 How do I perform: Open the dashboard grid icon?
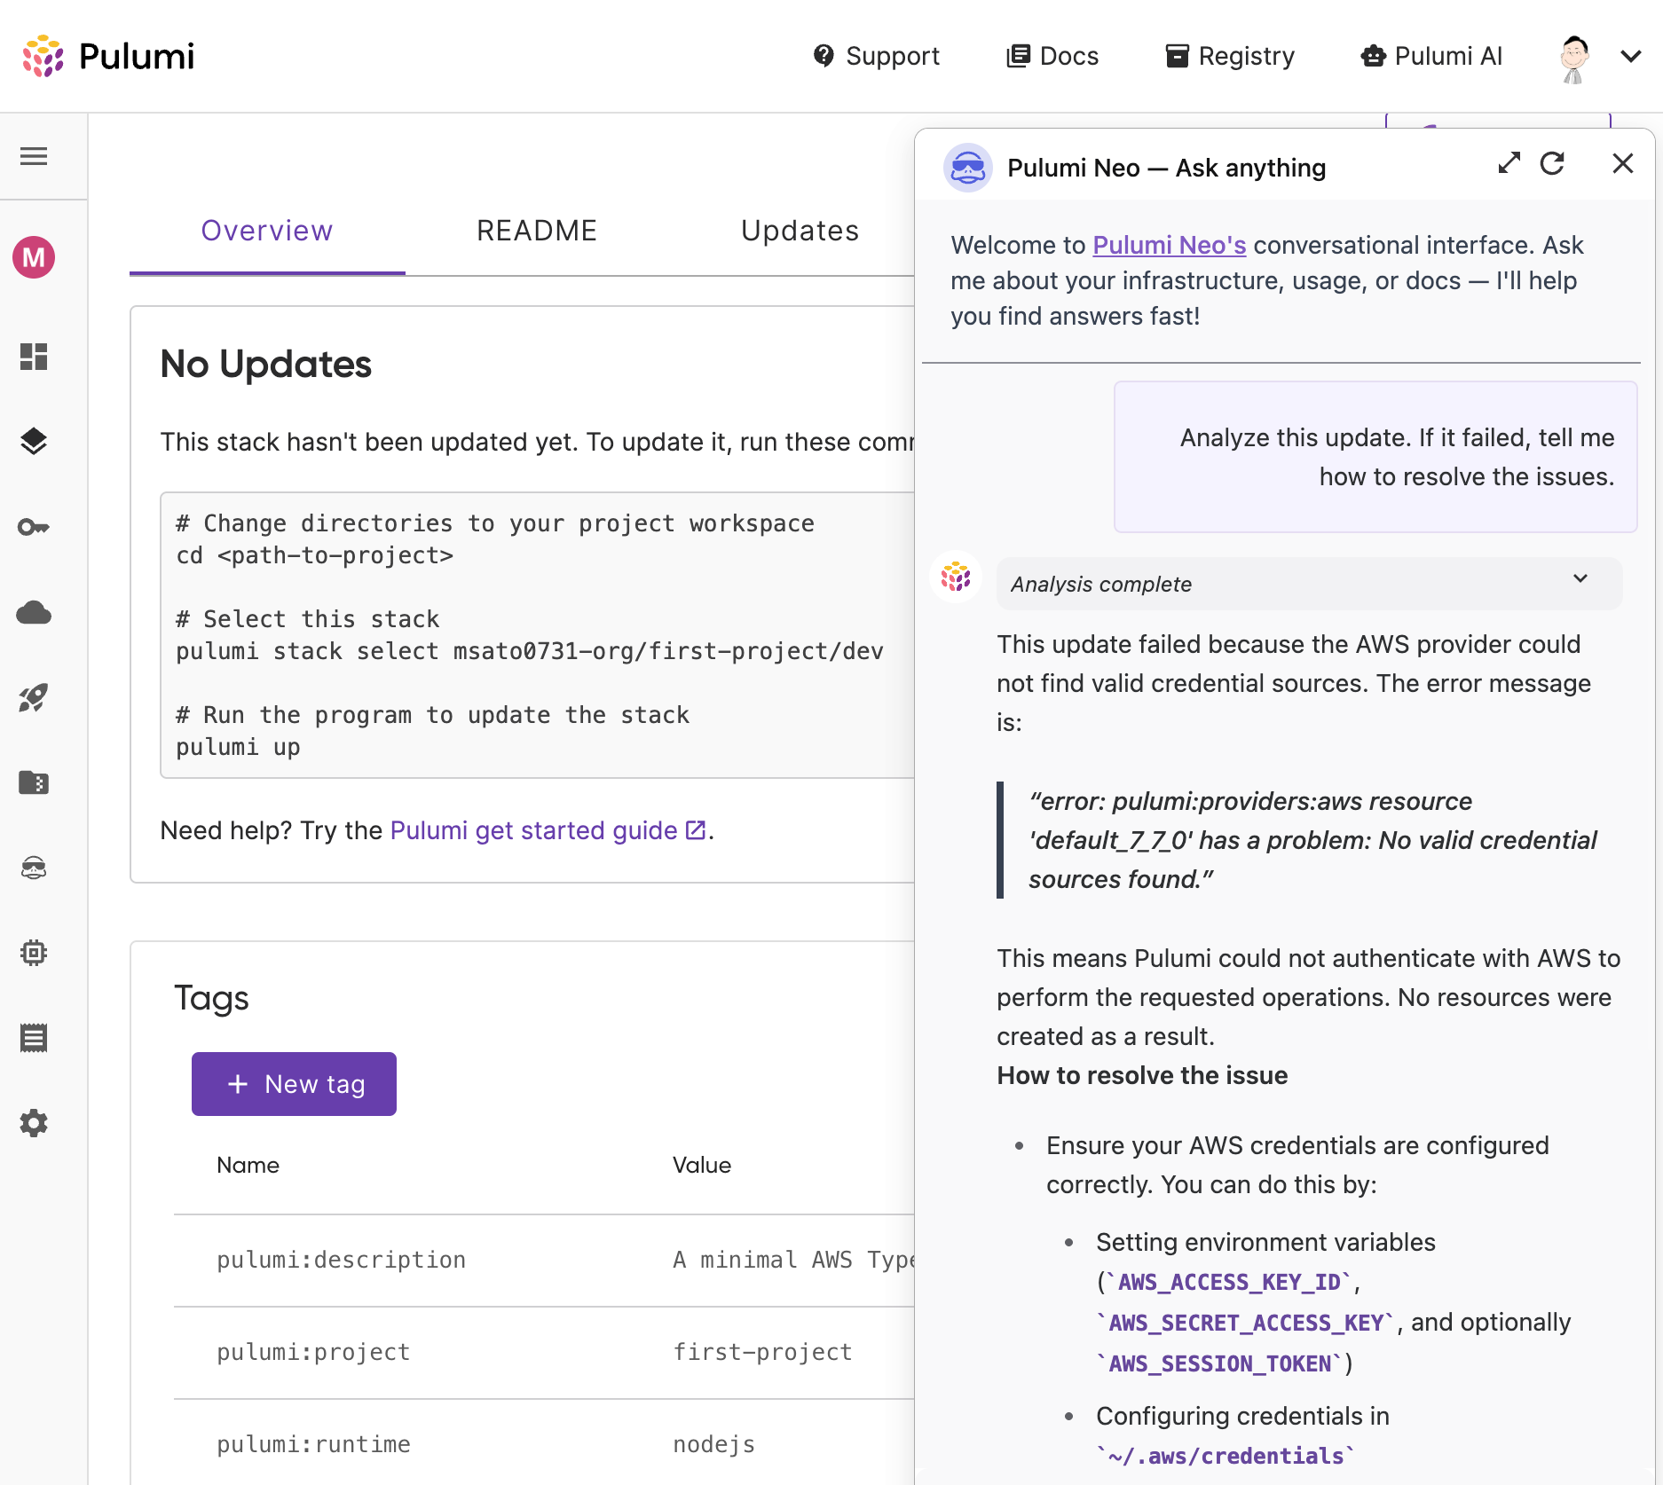tap(34, 357)
